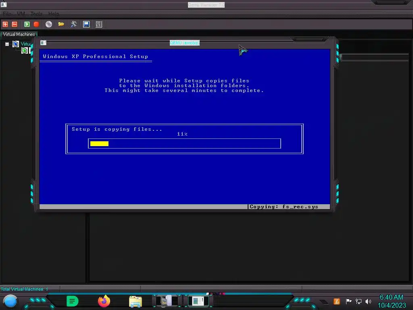Click the red plus new VM icon
This screenshot has height=310, width=413.
point(5,24)
